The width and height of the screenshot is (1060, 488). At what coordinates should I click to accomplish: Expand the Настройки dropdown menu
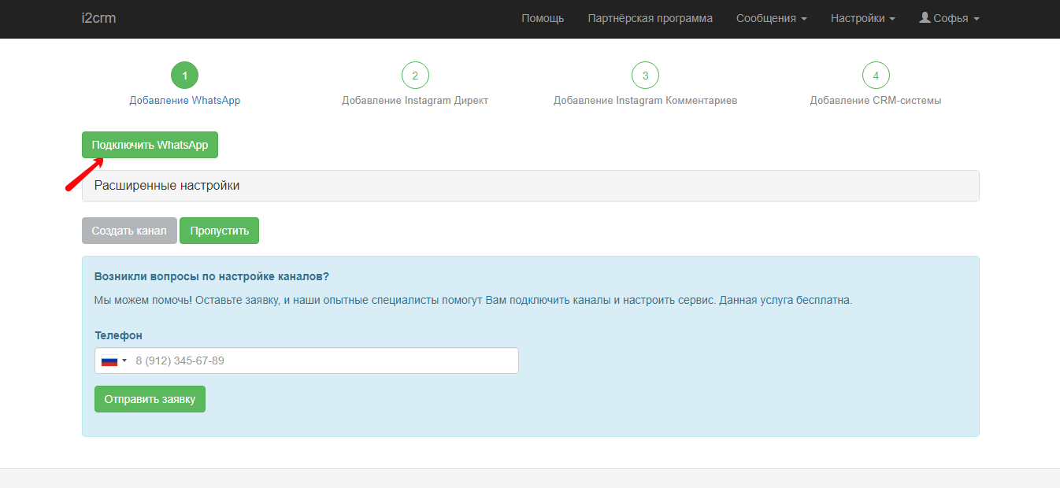tap(863, 18)
